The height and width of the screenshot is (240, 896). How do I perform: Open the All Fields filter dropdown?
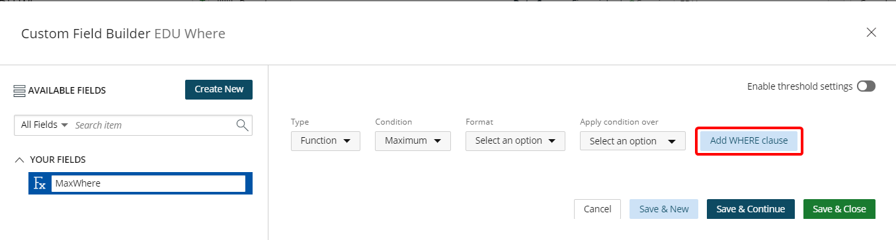pyautogui.click(x=44, y=125)
